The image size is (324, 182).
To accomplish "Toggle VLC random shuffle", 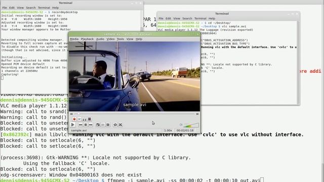I will coord(120,125).
